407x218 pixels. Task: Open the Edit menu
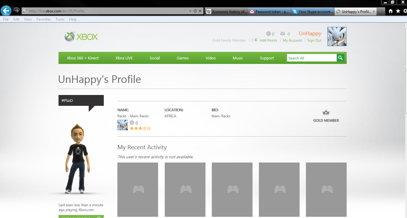16,19
